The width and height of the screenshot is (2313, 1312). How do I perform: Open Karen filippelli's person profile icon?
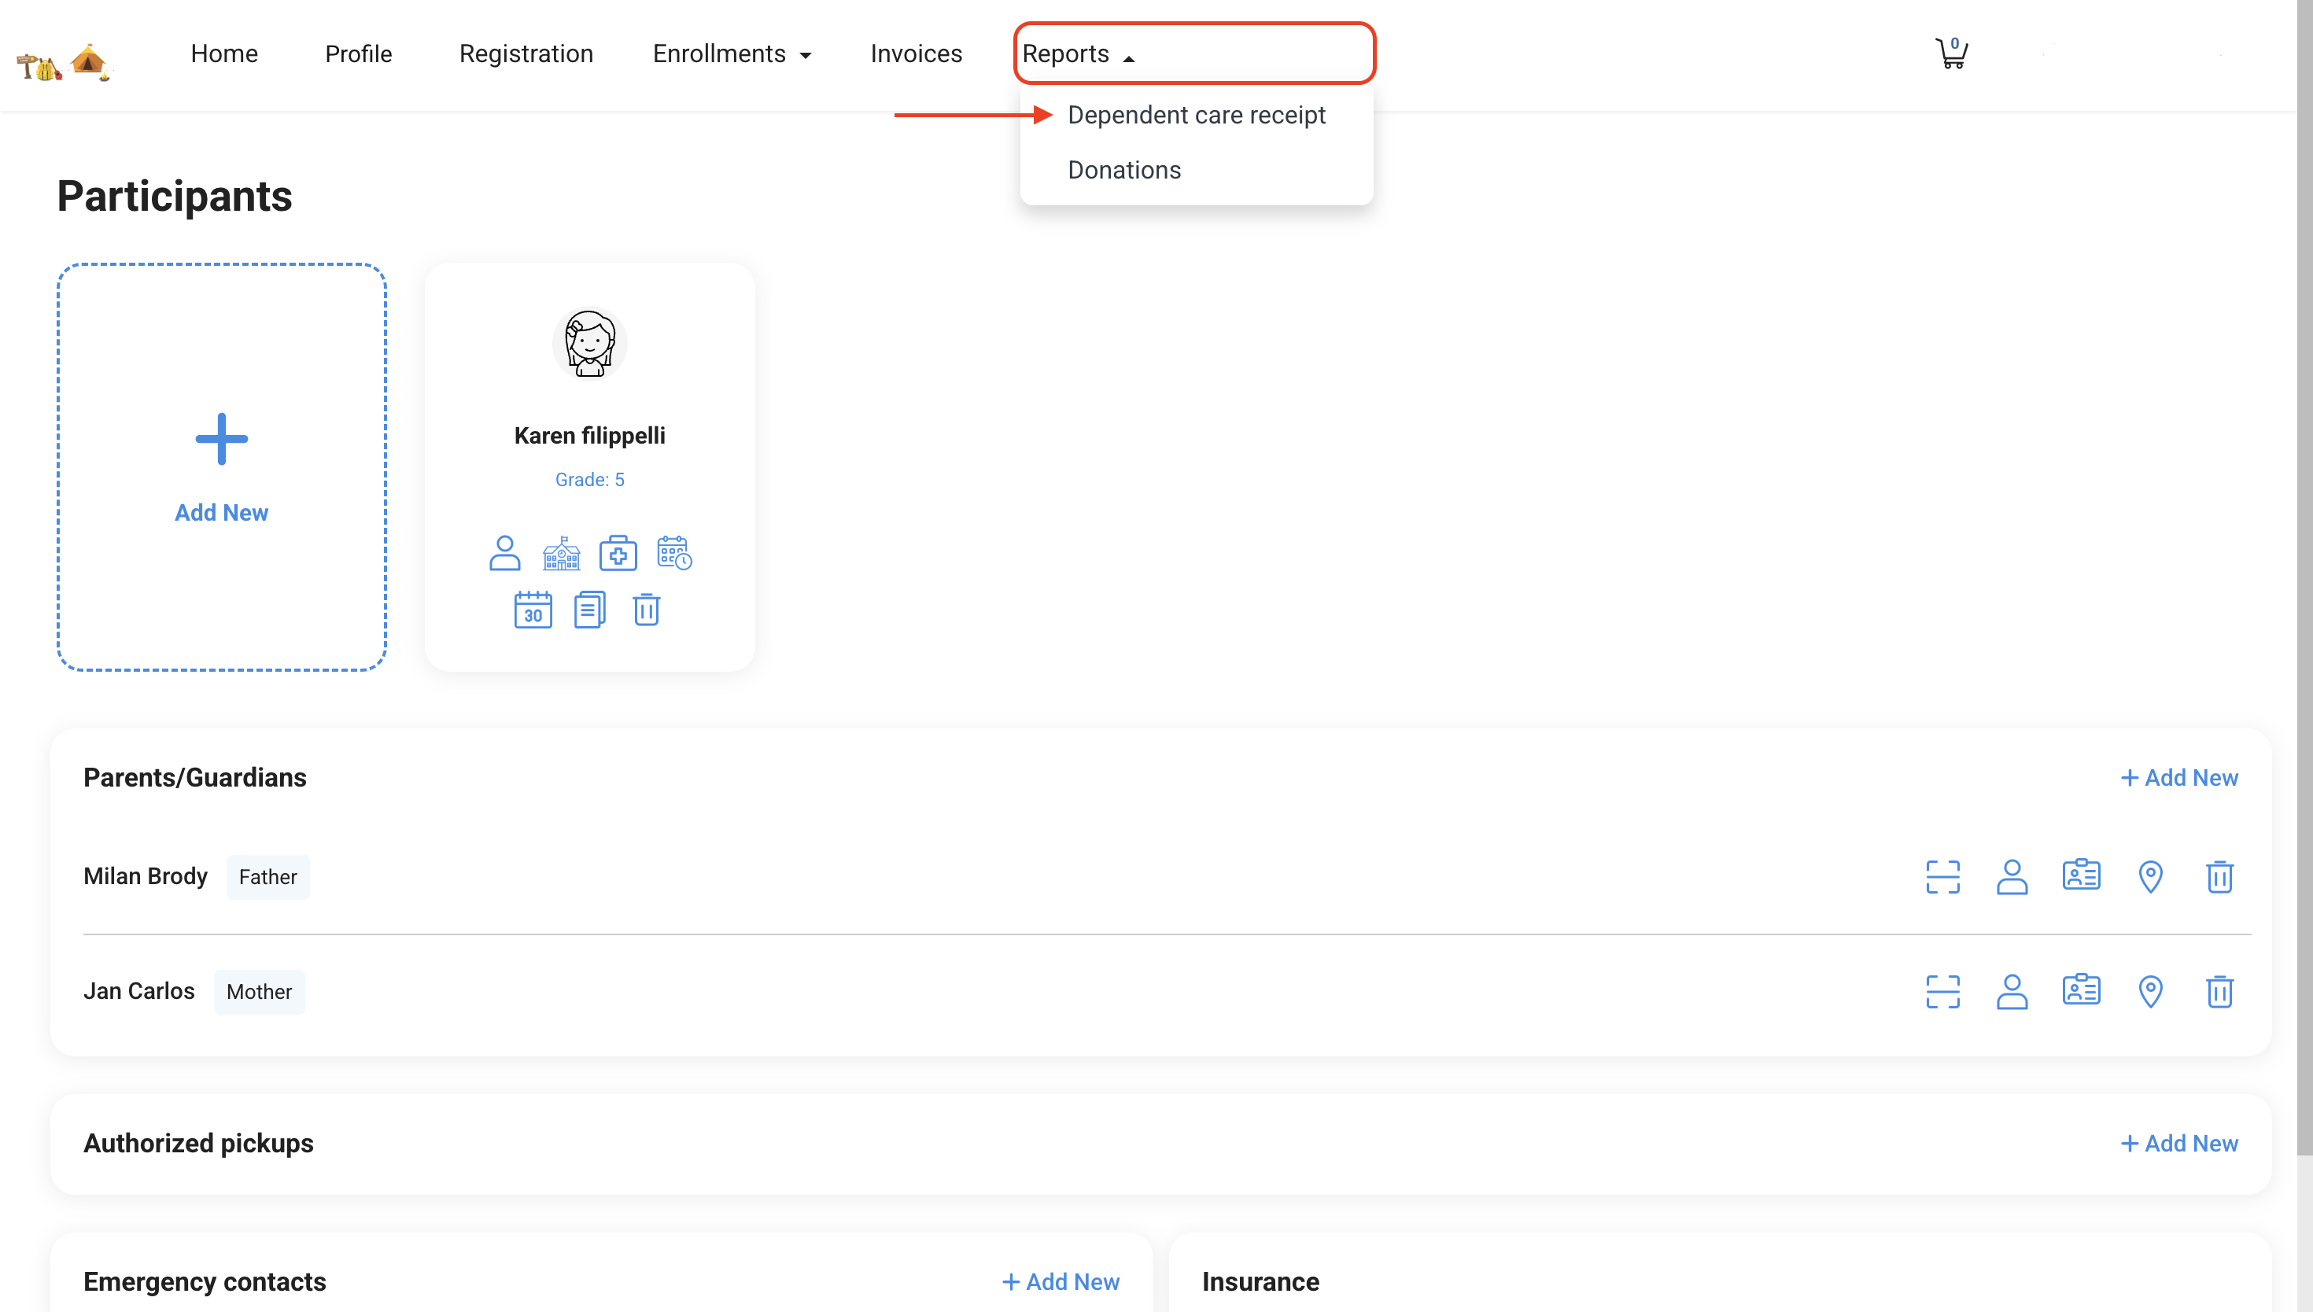504,553
